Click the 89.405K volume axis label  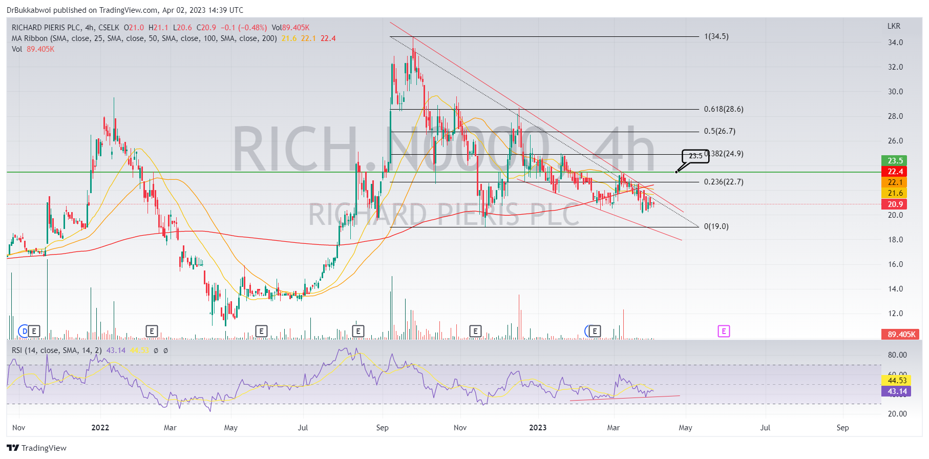[x=900, y=335]
